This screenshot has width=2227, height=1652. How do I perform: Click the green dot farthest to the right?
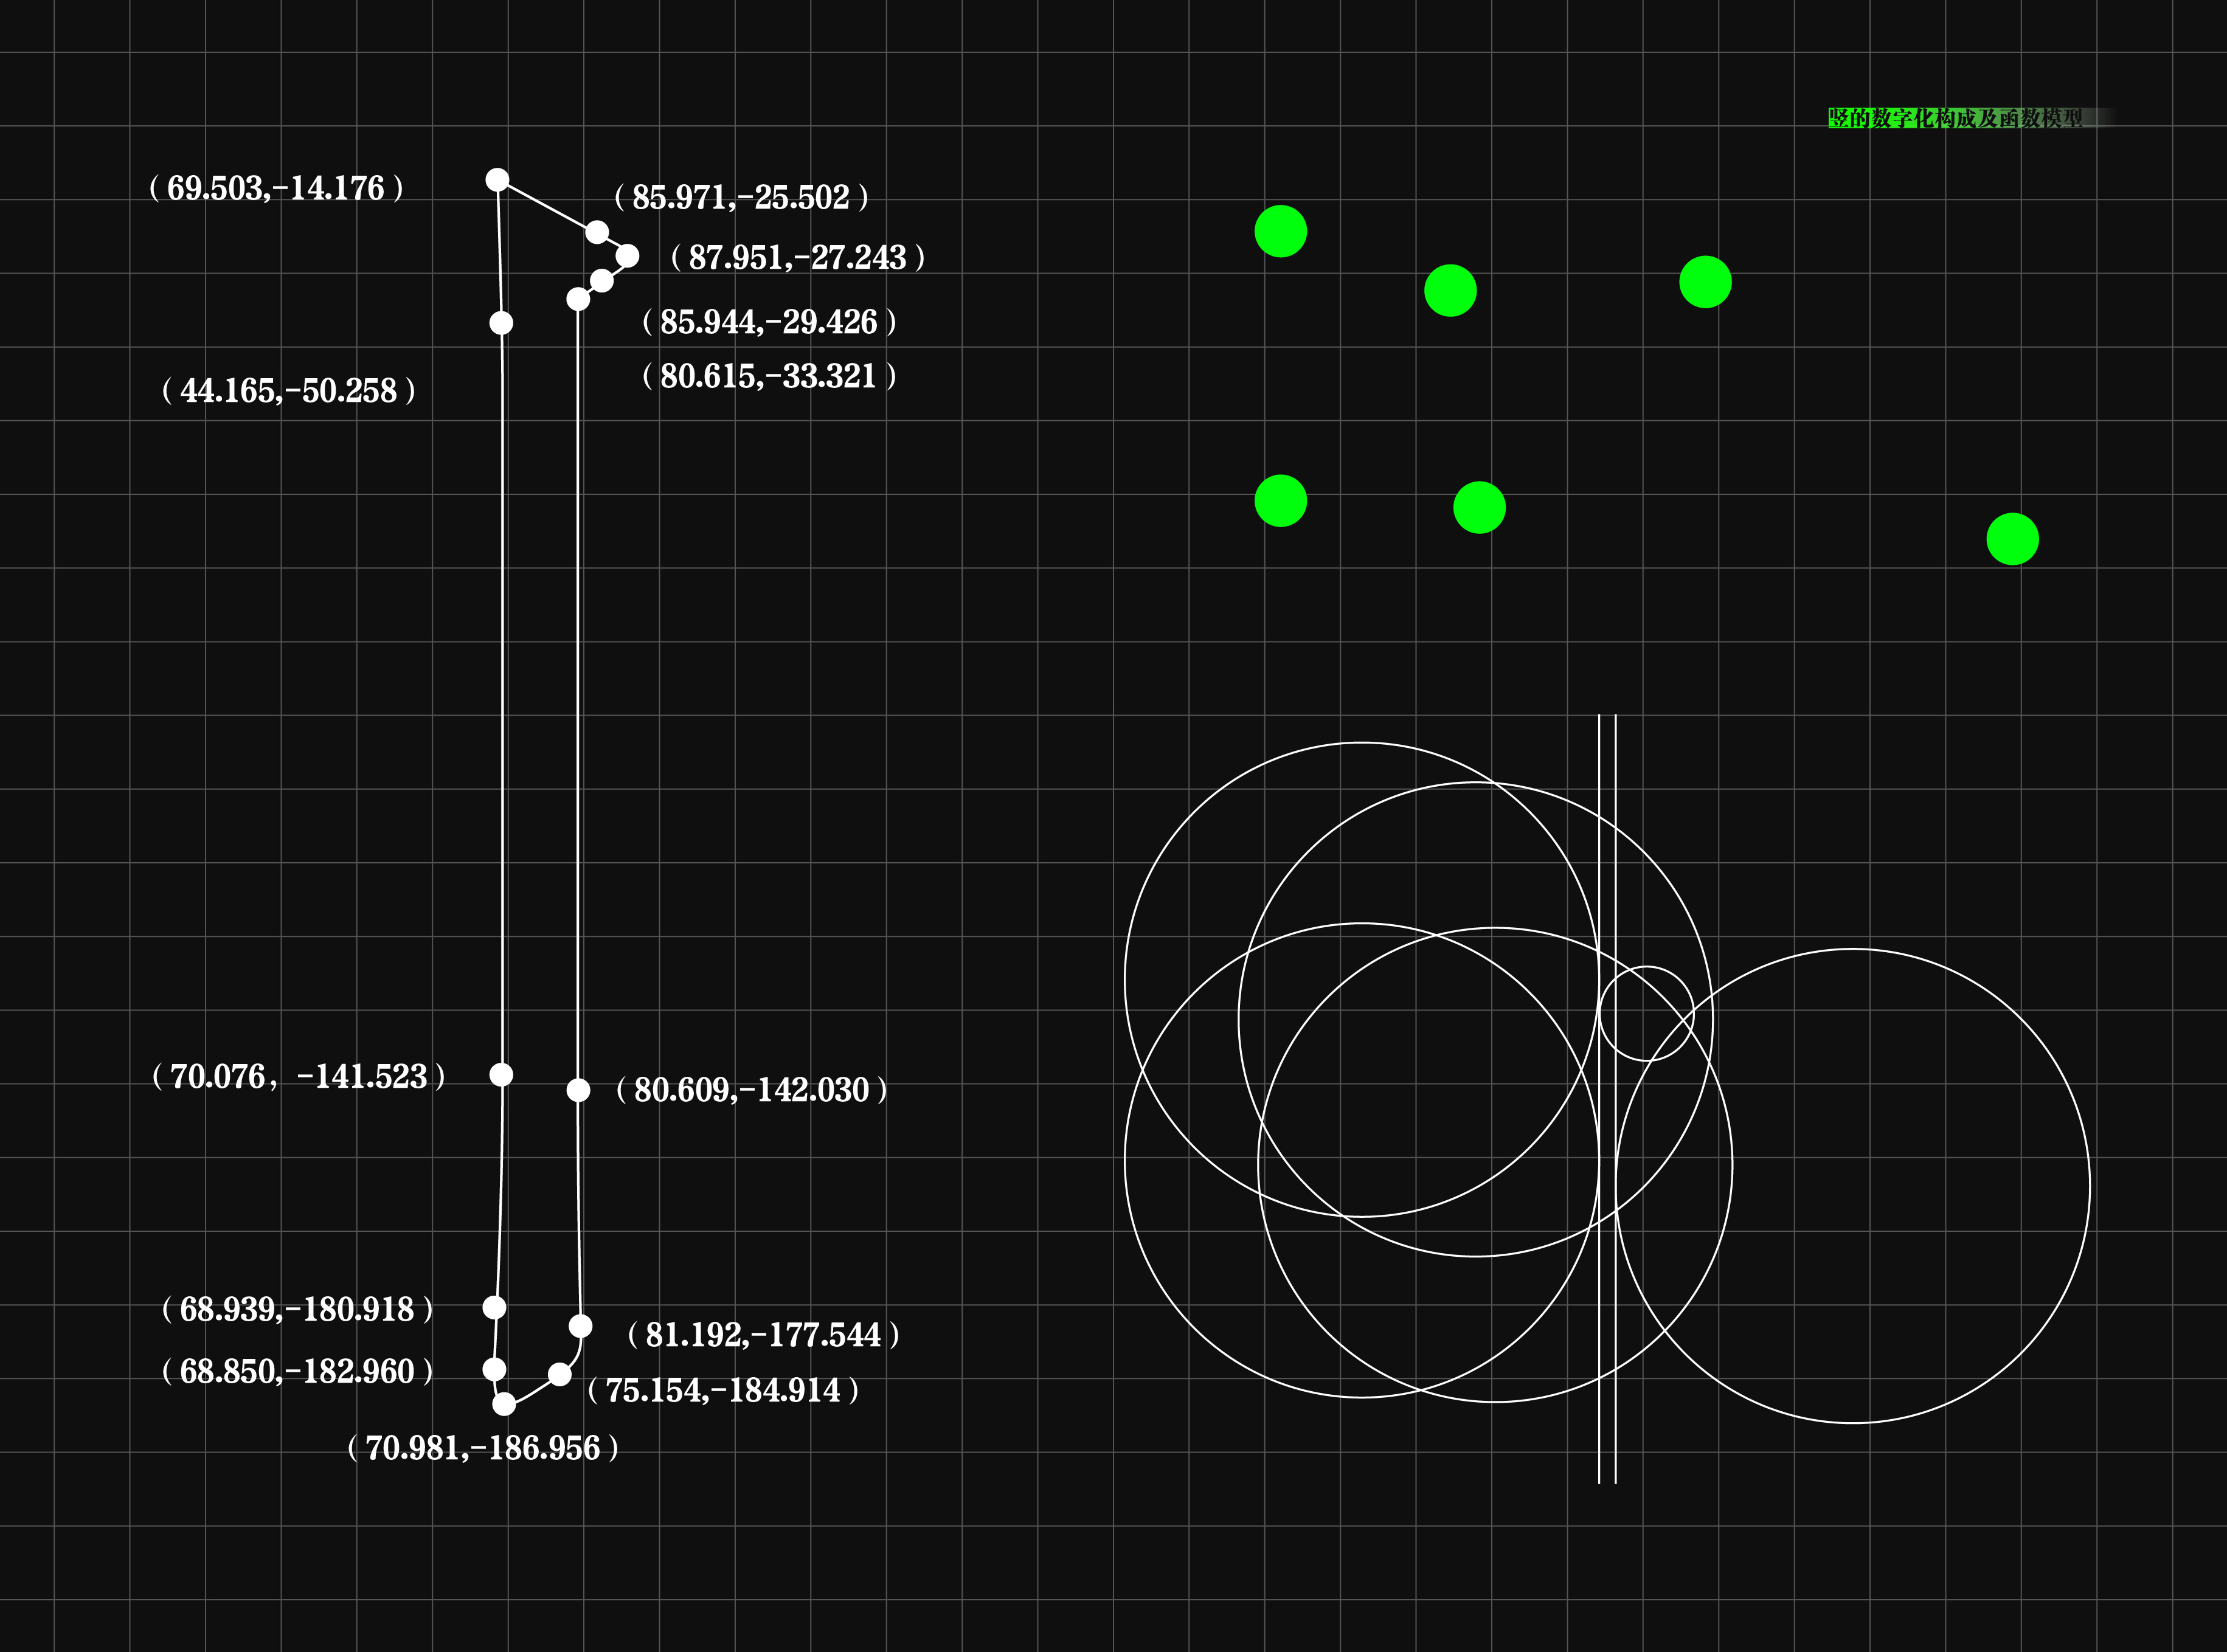click(x=2013, y=539)
